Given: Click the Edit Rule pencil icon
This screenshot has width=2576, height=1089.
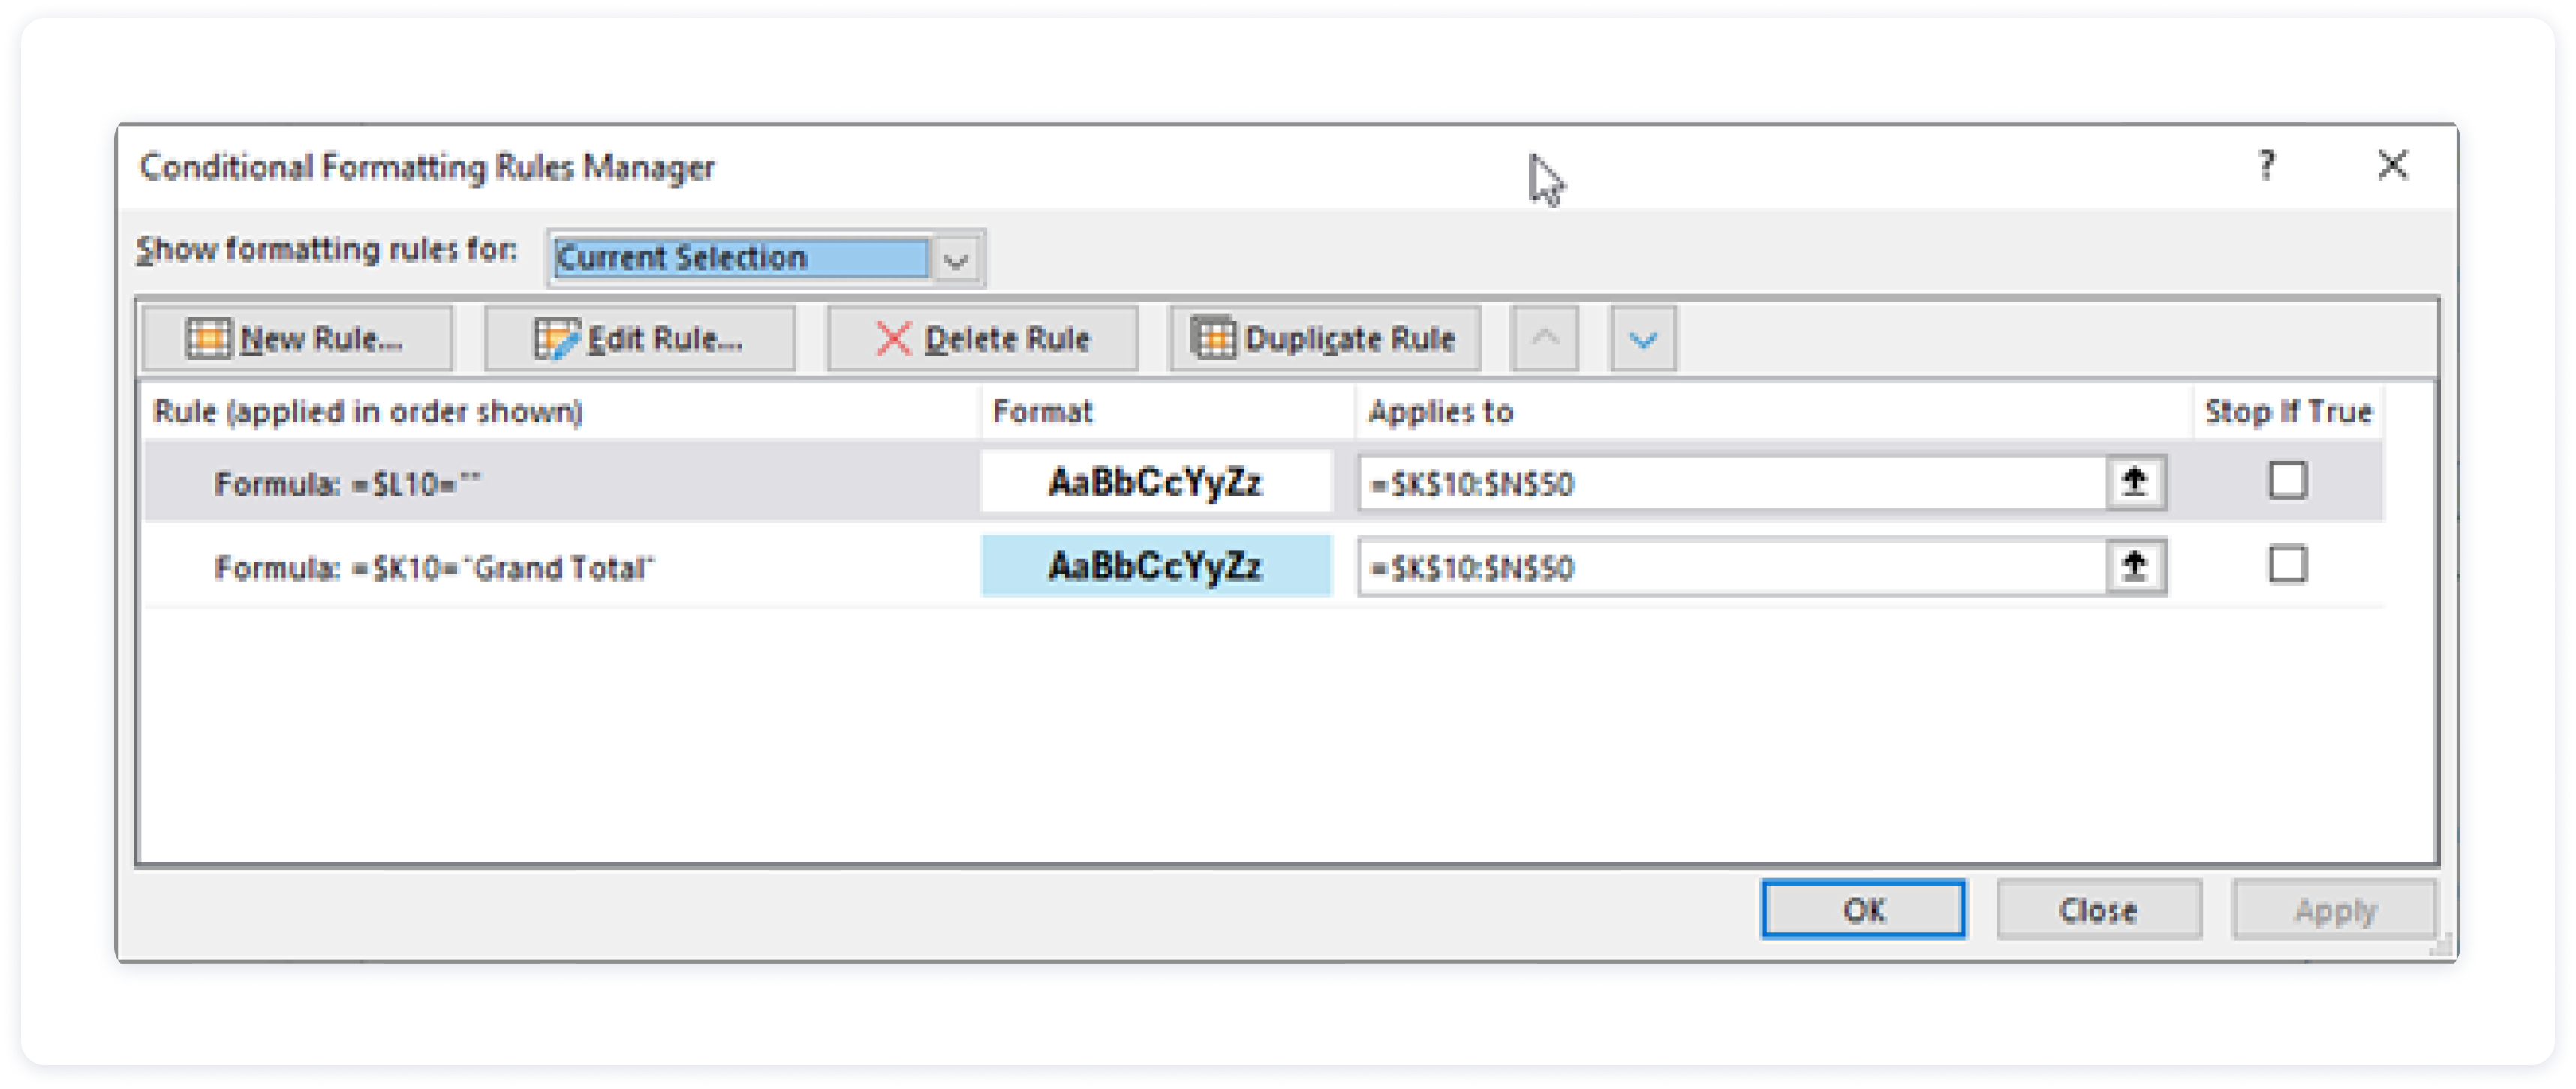Looking at the screenshot, I should (556, 339).
